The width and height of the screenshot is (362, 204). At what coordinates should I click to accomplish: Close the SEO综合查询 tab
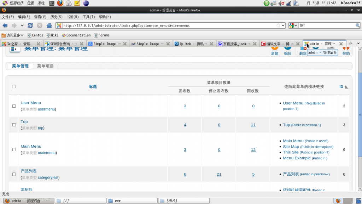click(82, 44)
